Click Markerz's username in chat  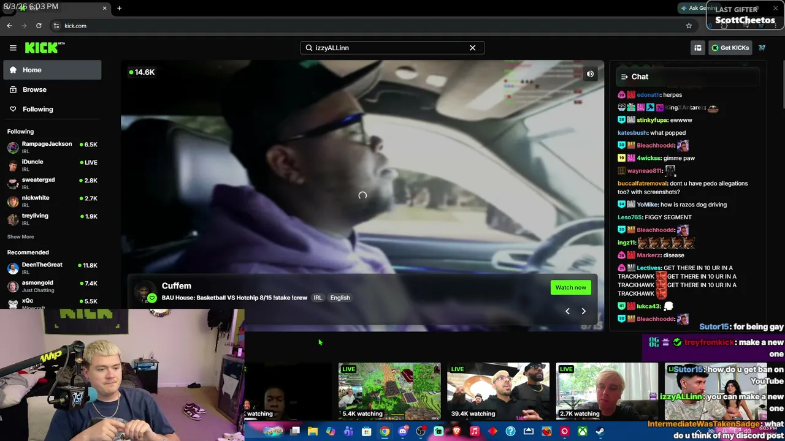click(649, 255)
